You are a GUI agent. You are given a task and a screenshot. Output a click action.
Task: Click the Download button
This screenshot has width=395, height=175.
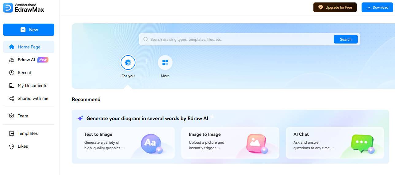pos(377,7)
